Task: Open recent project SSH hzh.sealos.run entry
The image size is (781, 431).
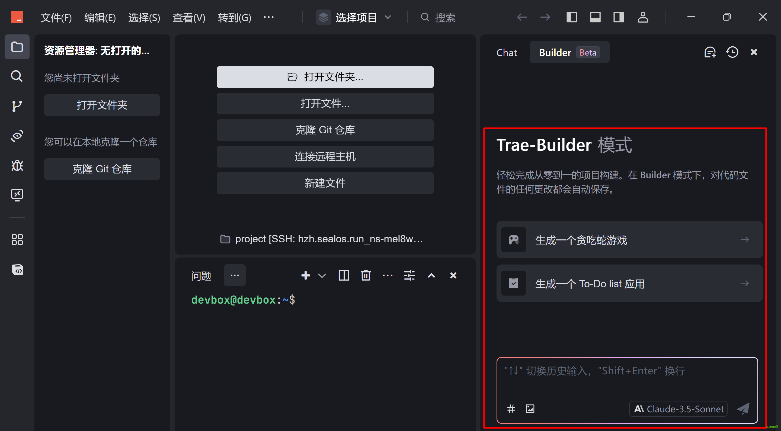Action: 321,239
